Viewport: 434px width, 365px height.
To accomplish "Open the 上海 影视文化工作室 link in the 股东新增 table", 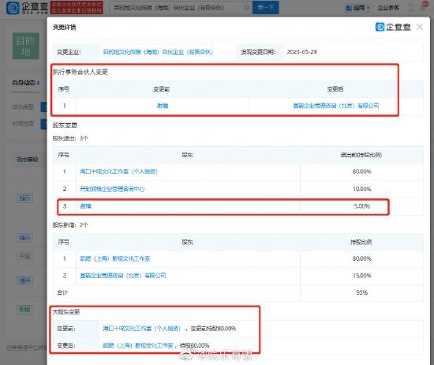I will pyautogui.click(x=115, y=258).
